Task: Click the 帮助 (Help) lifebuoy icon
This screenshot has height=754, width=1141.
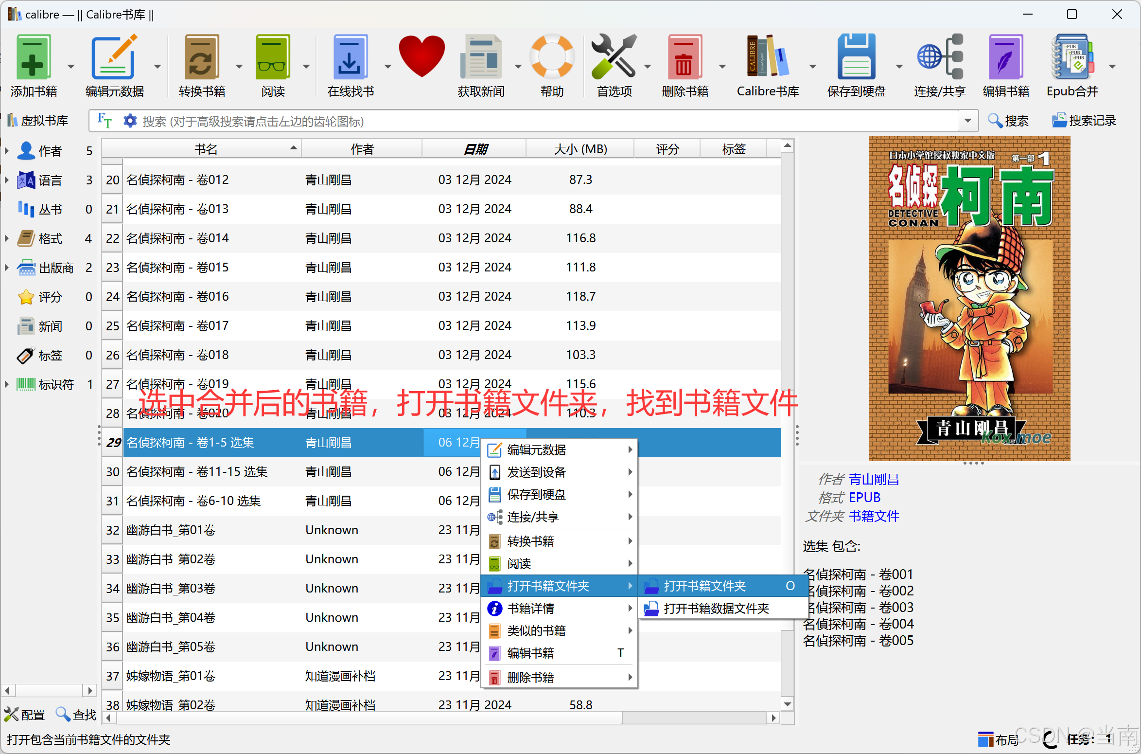Action: [x=552, y=56]
